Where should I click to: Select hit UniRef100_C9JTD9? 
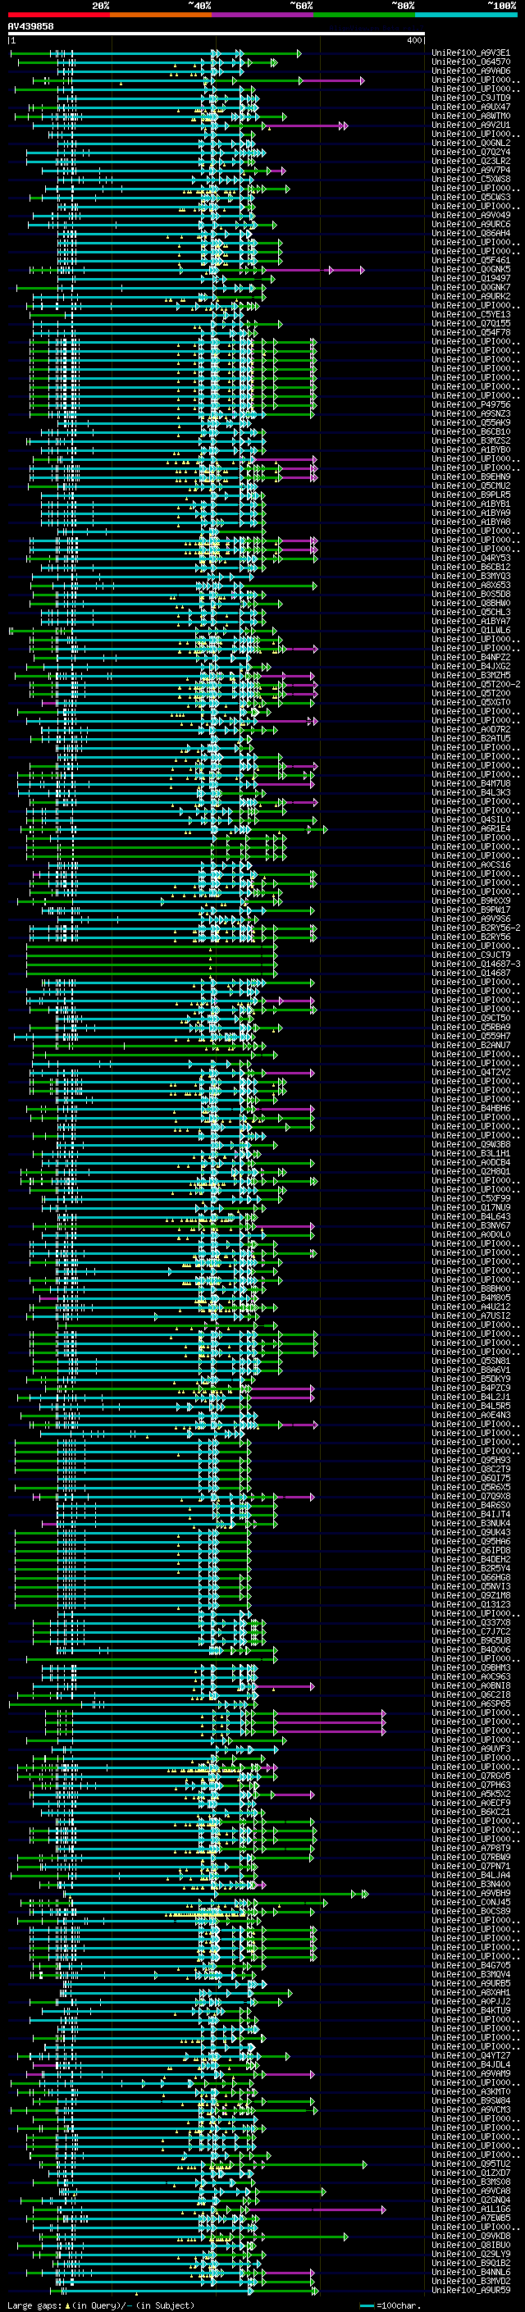click(x=471, y=98)
